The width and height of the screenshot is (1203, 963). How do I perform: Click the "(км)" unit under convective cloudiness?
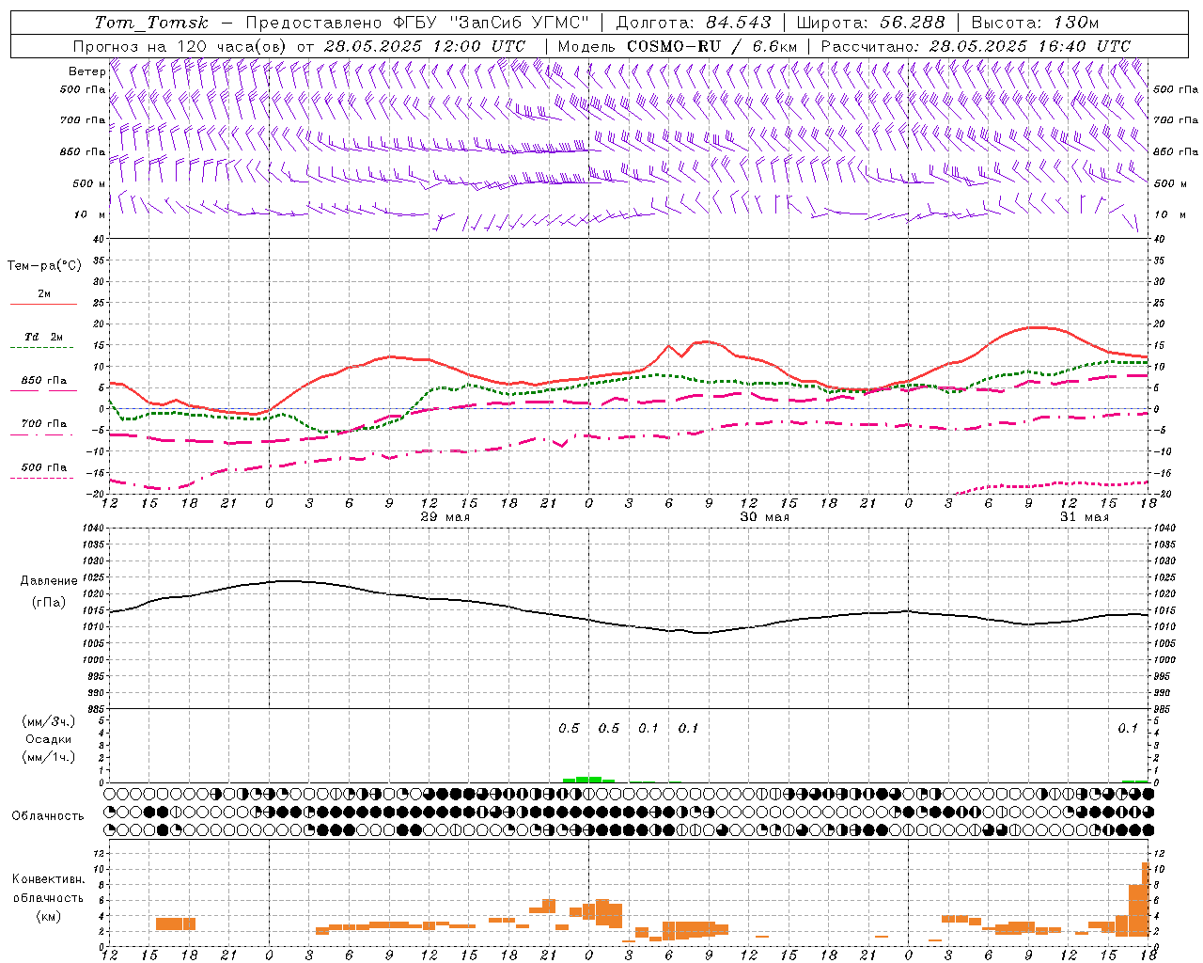pos(48,916)
